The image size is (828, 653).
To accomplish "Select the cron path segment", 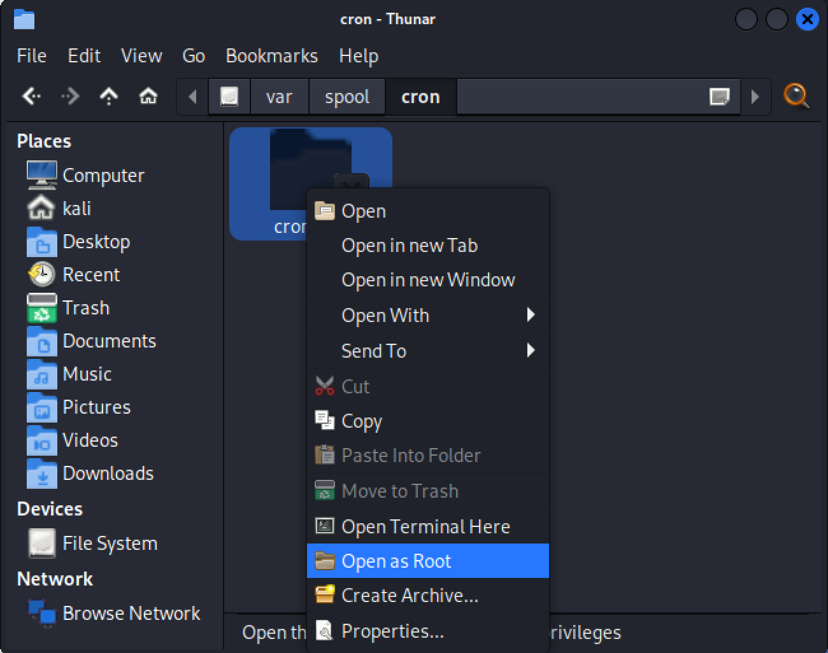I will click(x=420, y=97).
